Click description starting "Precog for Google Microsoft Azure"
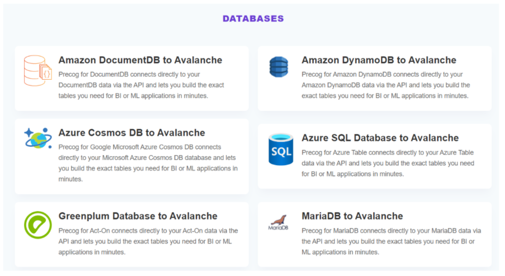 (x=148, y=163)
